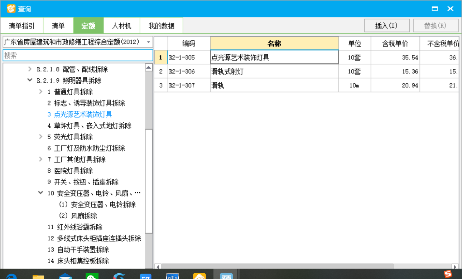
Task: Open the 人材机 tab
Action: pos(122,26)
